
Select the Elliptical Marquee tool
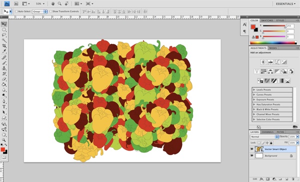(4, 30)
